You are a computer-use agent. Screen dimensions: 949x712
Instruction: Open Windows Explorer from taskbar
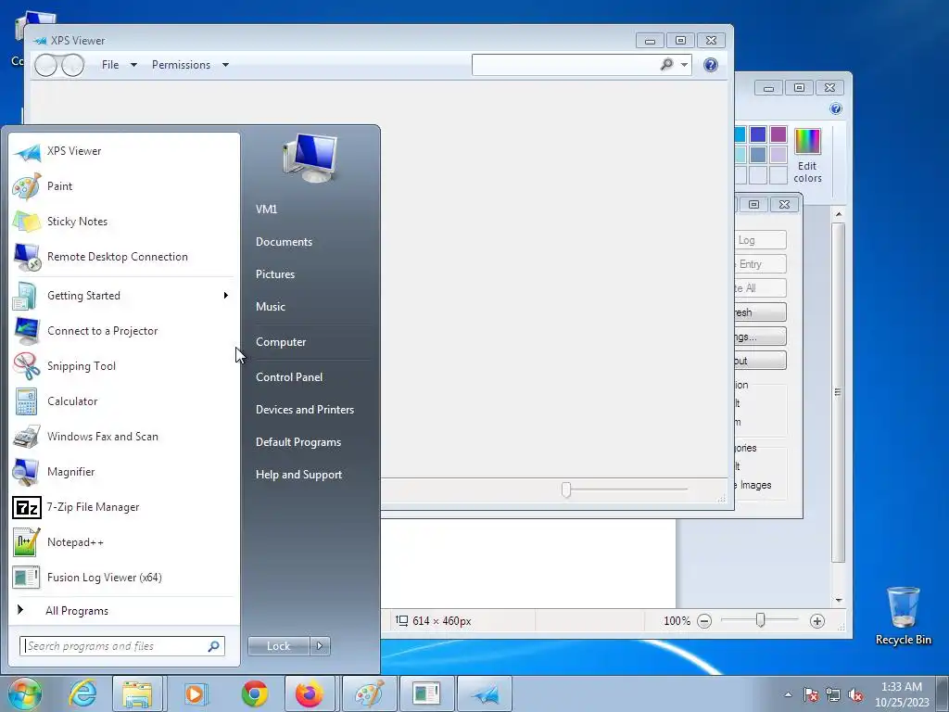[137, 693]
